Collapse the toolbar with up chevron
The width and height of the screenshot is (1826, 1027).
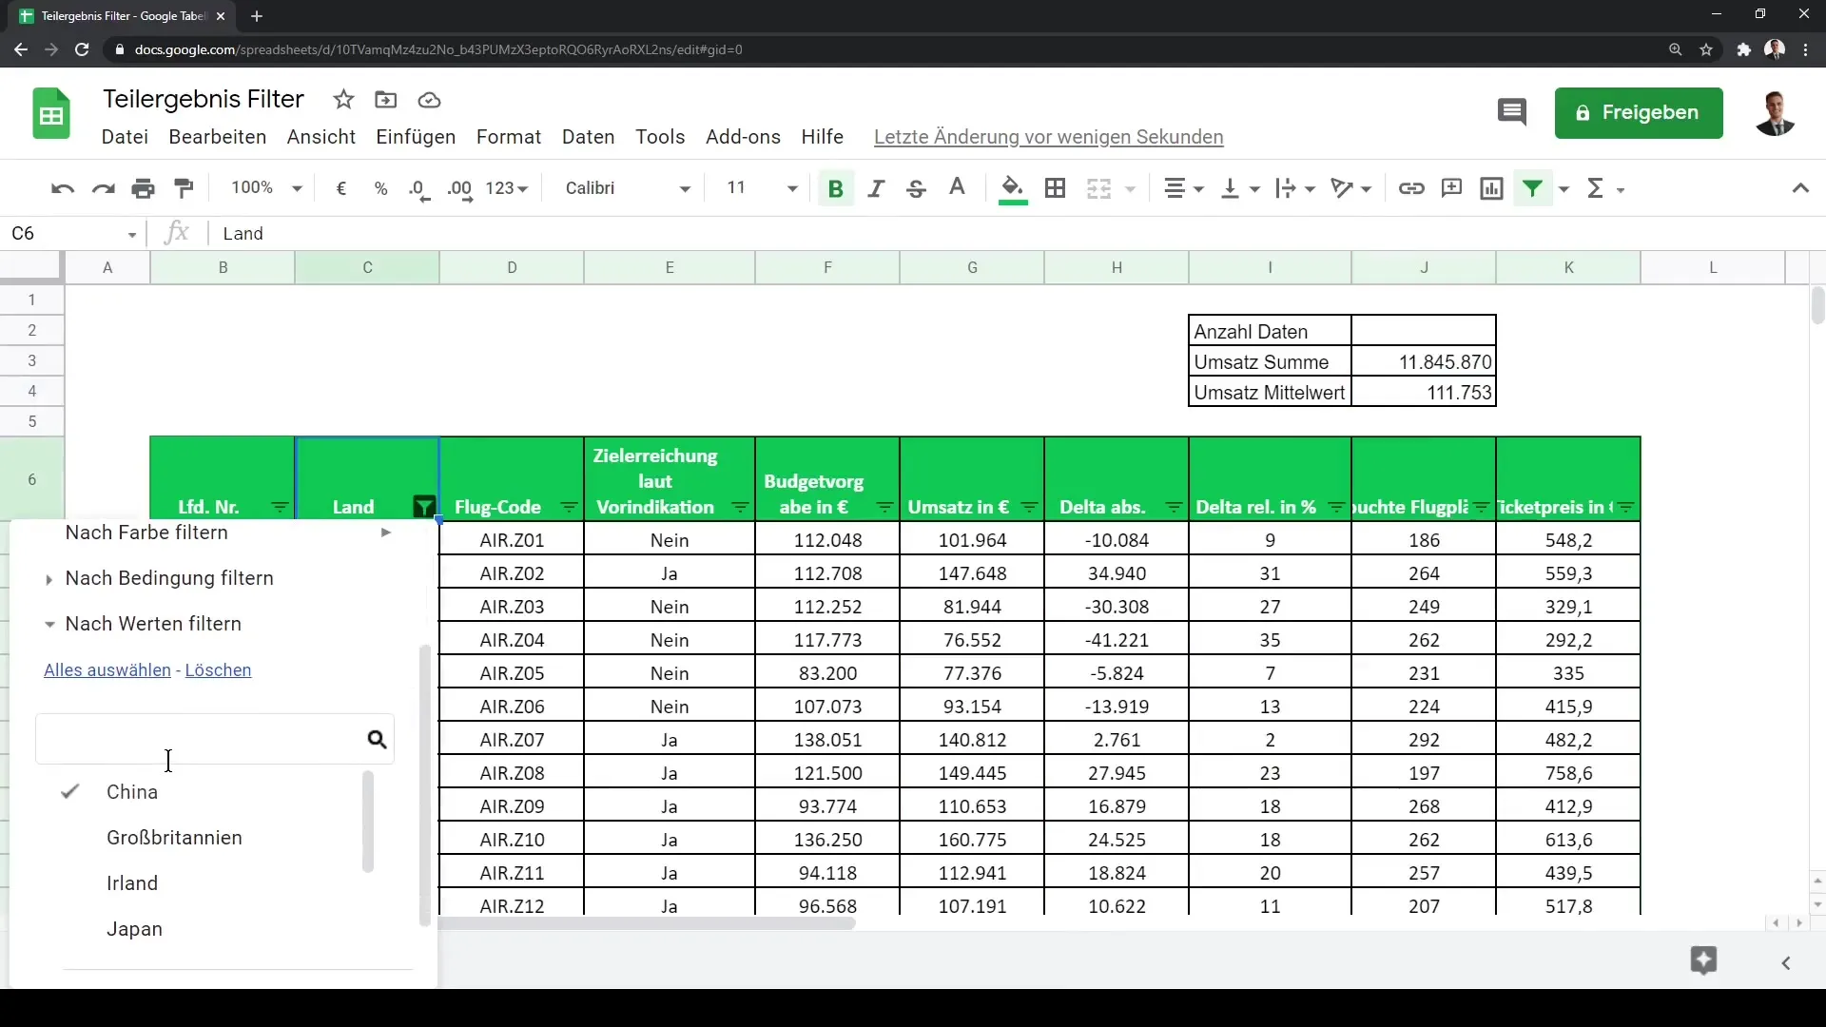1800,188
